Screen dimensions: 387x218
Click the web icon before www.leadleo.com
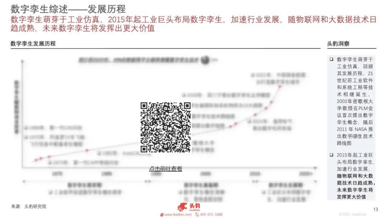162,215
